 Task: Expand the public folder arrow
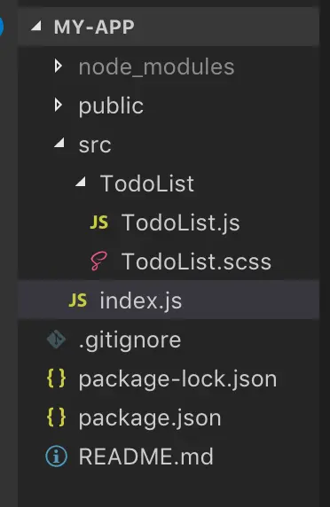click(59, 105)
